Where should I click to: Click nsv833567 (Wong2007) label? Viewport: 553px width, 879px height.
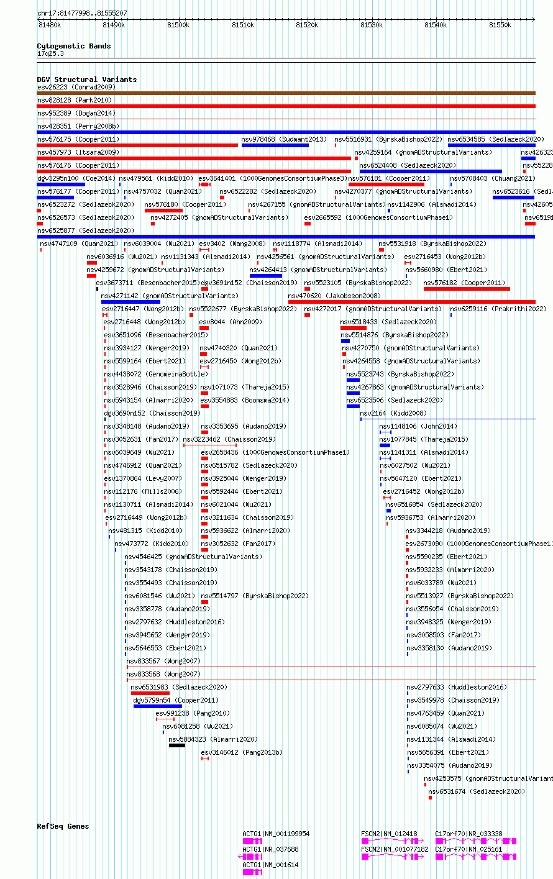(162, 661)
